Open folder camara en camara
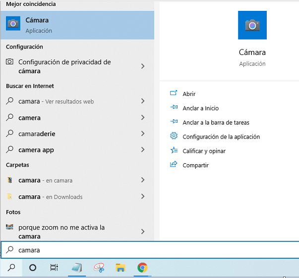Viewport: 299px width, 278px height. [77, 180]
